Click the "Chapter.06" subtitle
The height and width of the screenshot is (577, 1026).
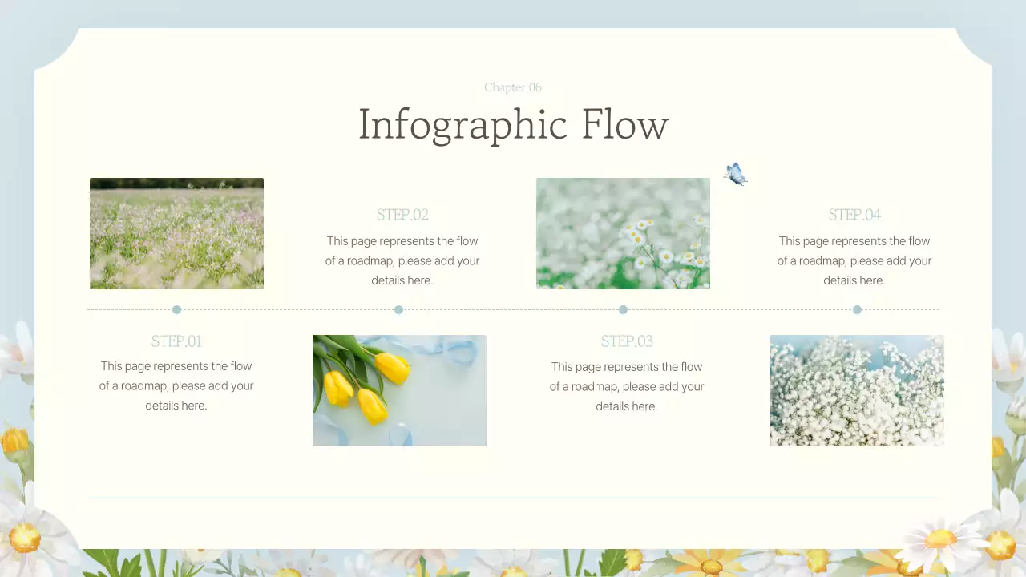[x=513, y=87]
